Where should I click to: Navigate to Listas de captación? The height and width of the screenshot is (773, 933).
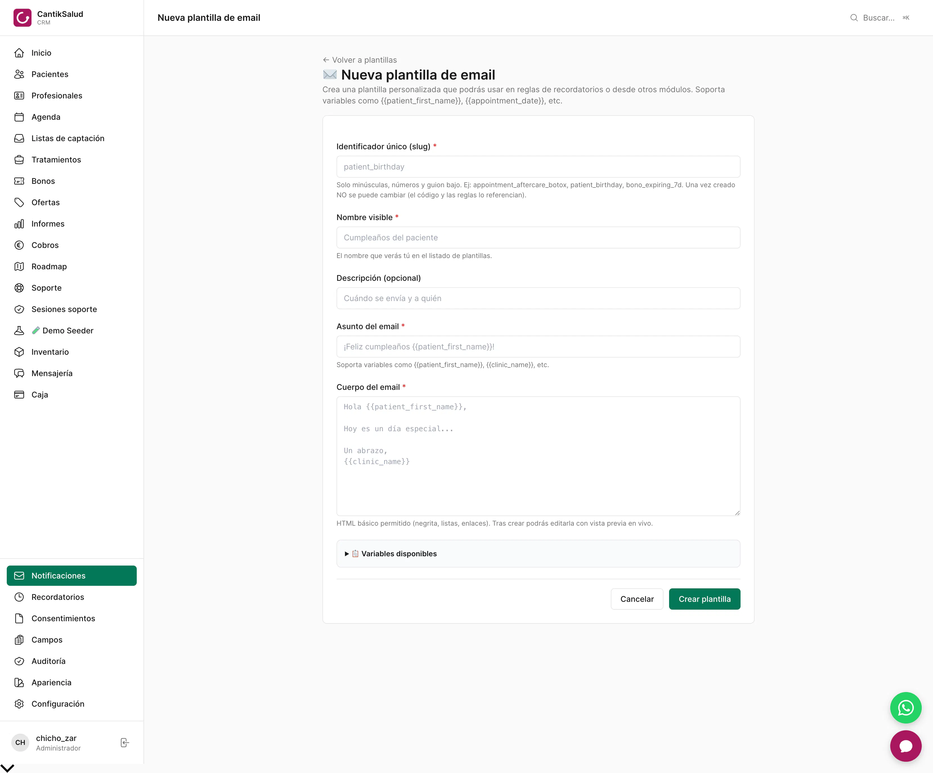tap(71, 139)
